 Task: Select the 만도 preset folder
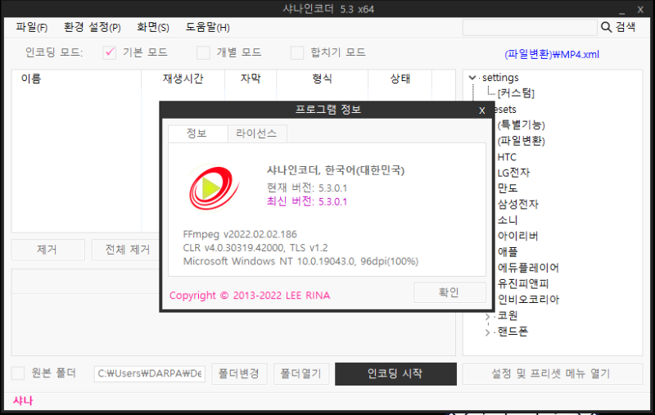pyautogui.click(x=508, y=188)
